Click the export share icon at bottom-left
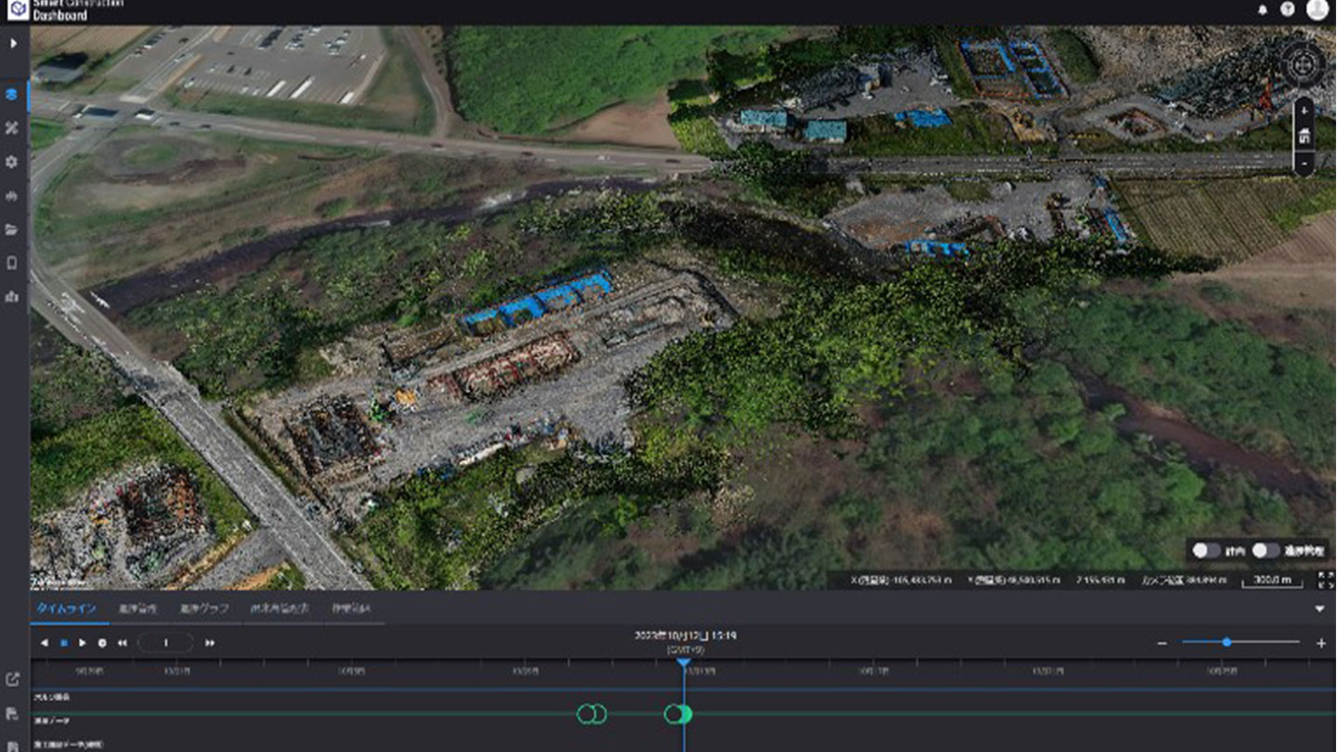Image resolution: width=1337 pixels, height=752 pixels. [12, 680]
